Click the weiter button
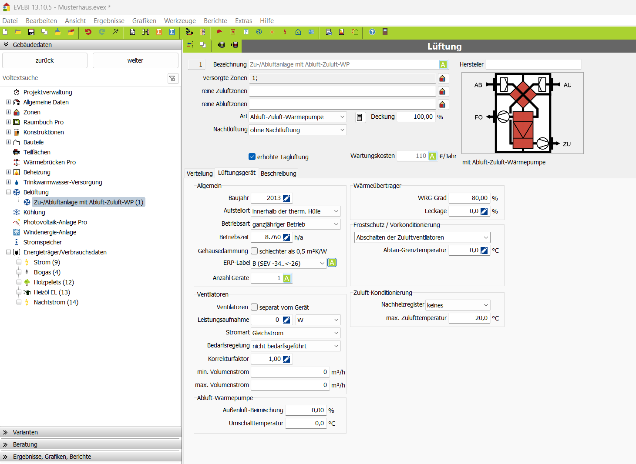 click(x=135, y=60)
